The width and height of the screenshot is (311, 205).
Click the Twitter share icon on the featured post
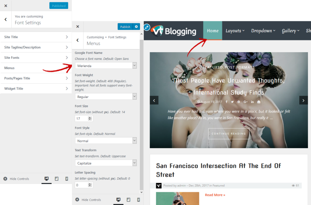click(232, 102)
